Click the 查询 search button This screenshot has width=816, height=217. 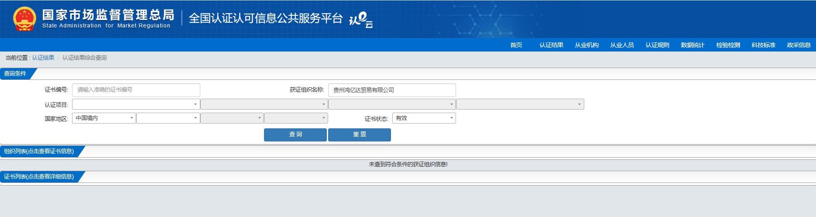pyautogui.click(x=295, y=134)
